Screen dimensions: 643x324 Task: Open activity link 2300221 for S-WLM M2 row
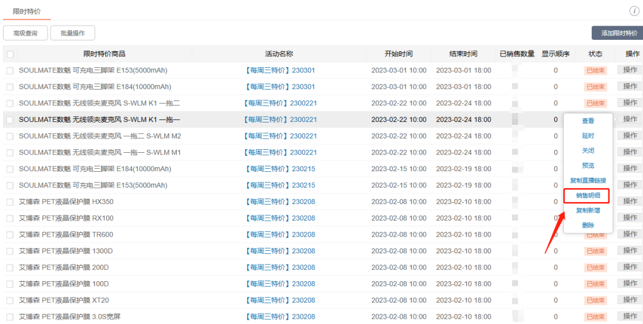point(280,136)
